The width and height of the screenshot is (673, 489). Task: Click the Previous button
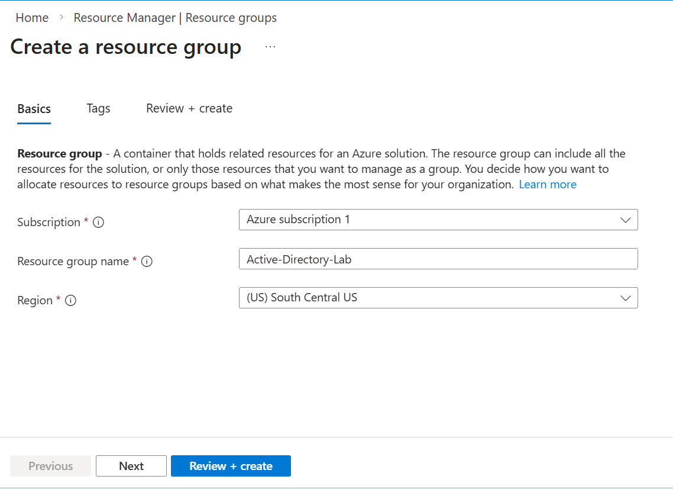point(51,466)
